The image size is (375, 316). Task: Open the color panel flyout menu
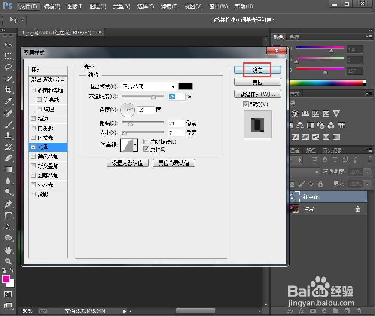(369, 37)
